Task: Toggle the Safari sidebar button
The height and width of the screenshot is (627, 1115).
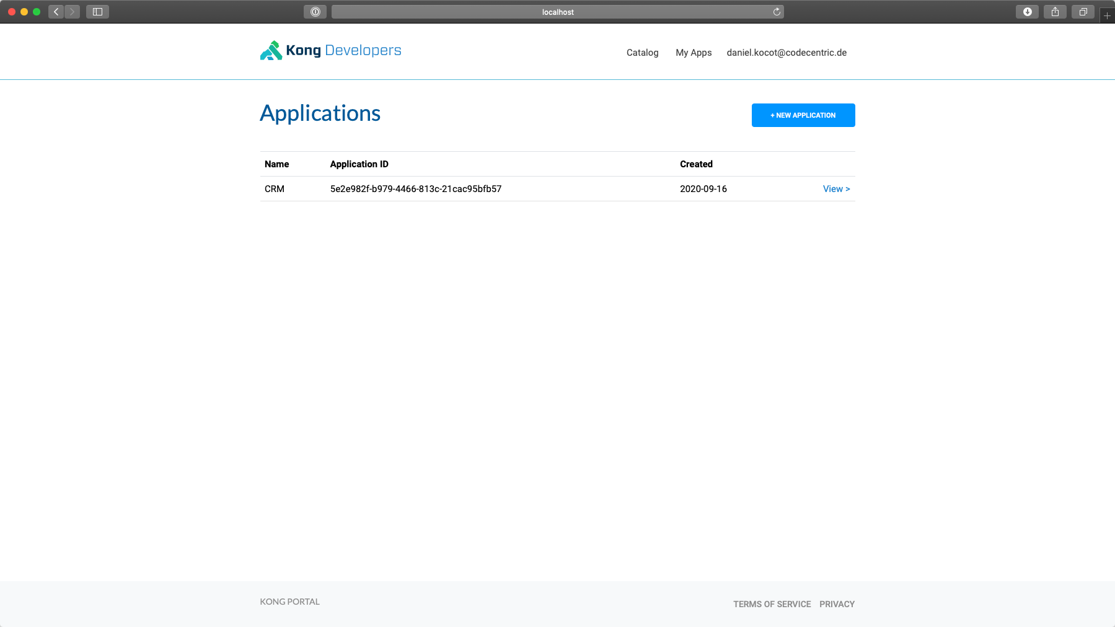Action: click(x=97, y=12)
